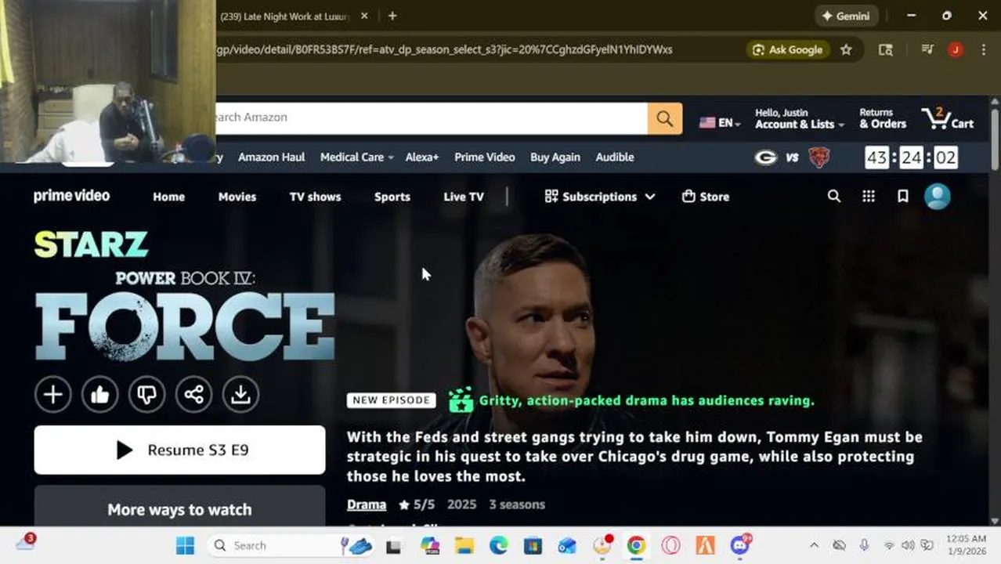Click the browser address bar URL

click(443, 49)
